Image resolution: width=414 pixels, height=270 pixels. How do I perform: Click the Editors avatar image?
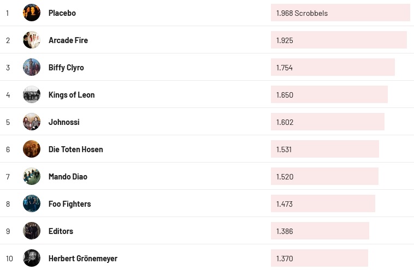(x=32, y=231)
